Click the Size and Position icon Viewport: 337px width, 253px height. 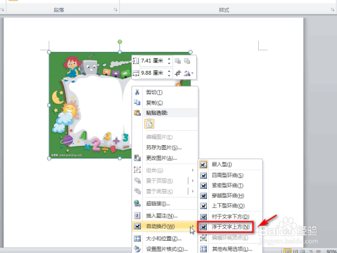click(137, 238)
